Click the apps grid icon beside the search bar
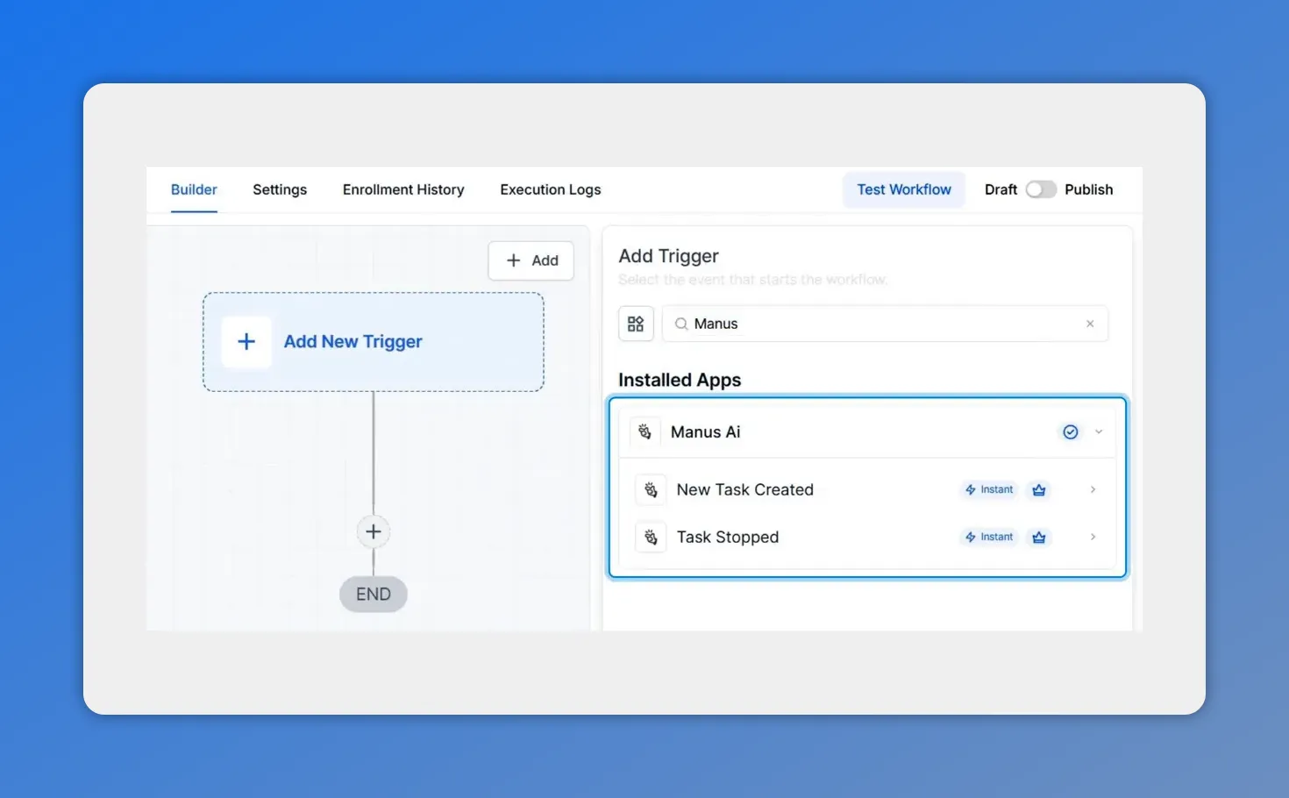Viewport: 1289px width, 798px height. click(x=636, y=323)
